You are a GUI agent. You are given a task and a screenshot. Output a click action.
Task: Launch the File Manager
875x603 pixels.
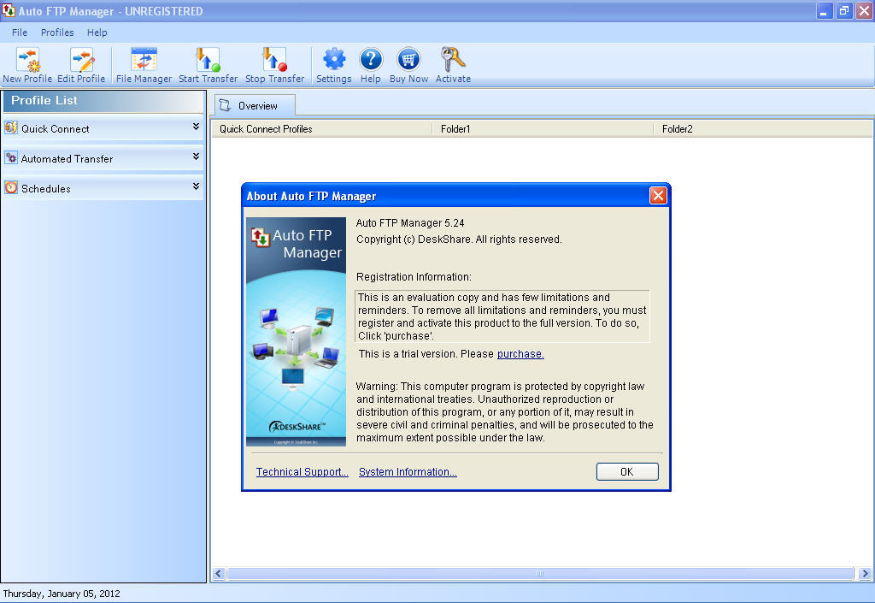click(x=143, y=63)
